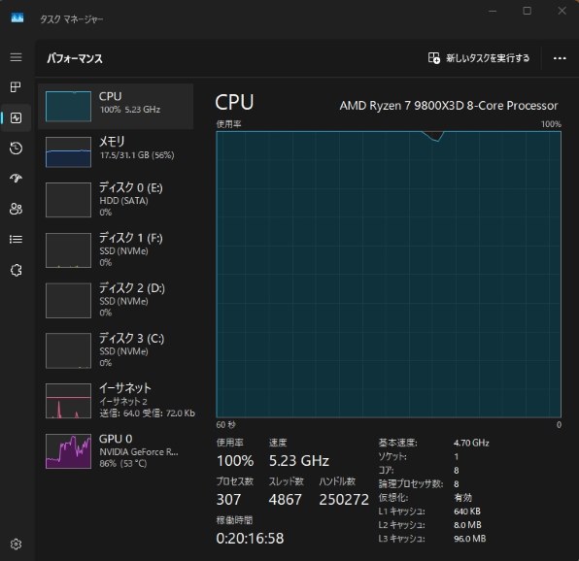Select the イーサネット network item
Screen dimensions: 579x561
click(116, 401)
